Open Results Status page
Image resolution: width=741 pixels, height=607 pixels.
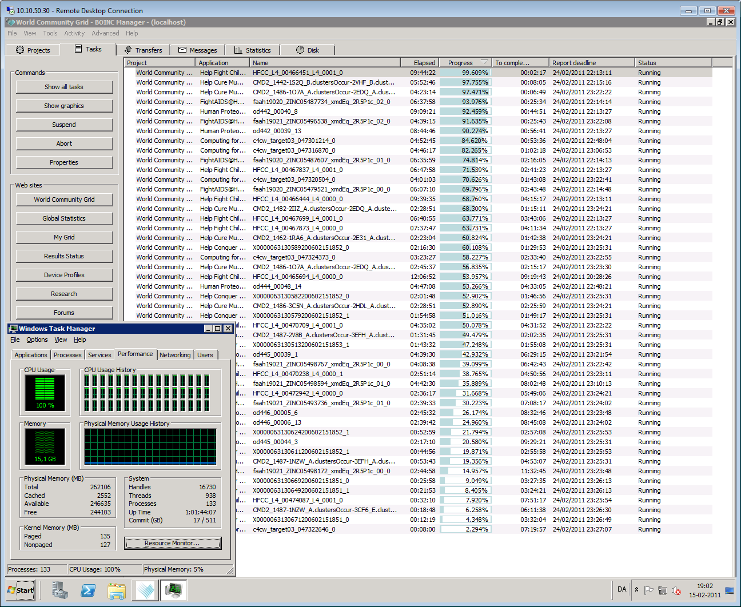(x=64, y=256)
